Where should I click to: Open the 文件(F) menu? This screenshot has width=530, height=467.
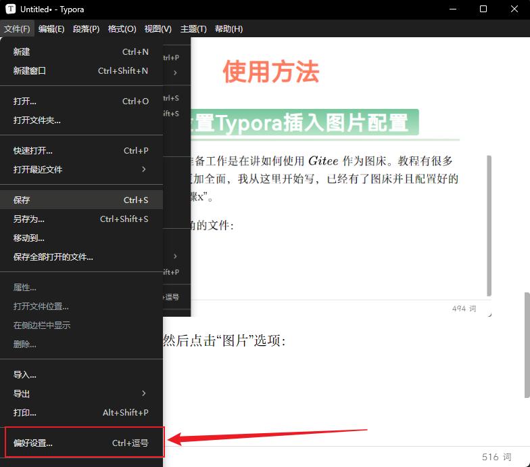click(17, 28)
